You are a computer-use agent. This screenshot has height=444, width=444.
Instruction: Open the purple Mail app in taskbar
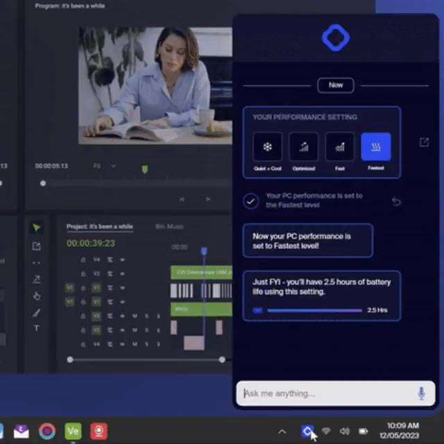tap(21, 432)
